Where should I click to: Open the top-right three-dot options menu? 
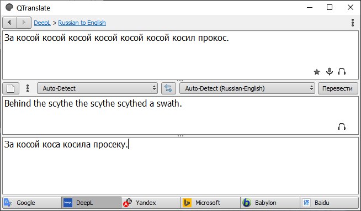coord(353,23)
